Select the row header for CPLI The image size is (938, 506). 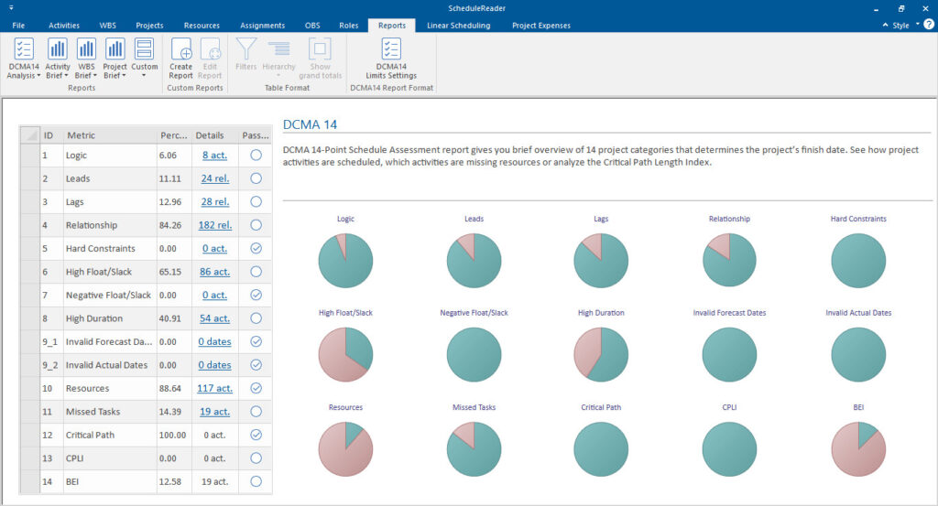30,458
